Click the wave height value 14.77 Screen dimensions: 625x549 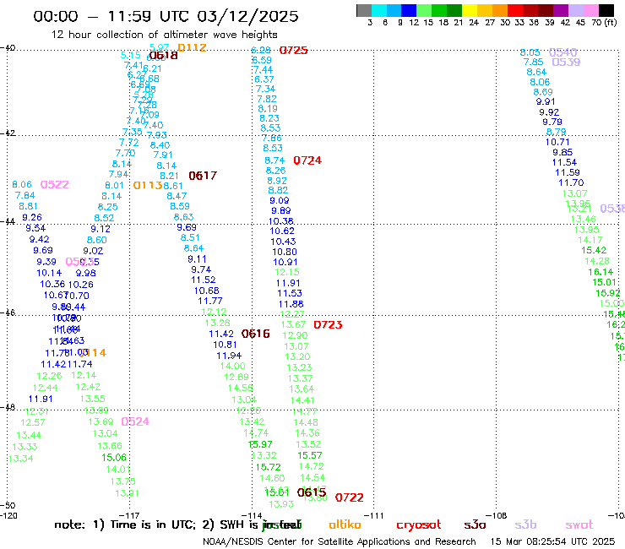(305, 411)
